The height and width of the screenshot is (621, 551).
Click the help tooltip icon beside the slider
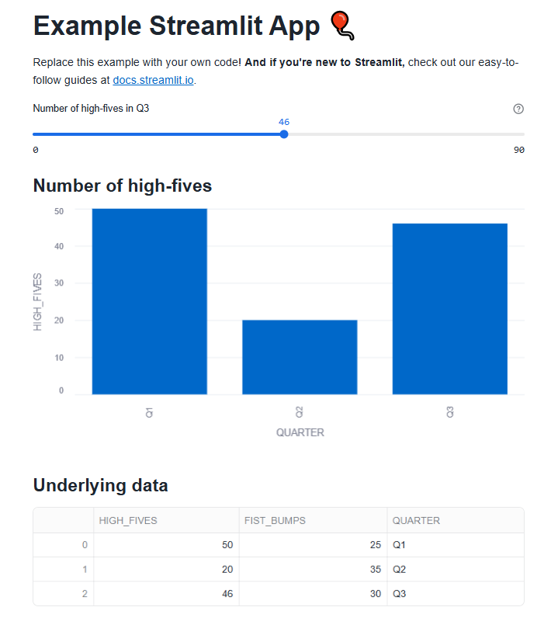[x=518, y=109]
